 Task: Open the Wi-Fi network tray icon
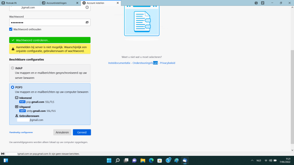(x=266, y=161)
